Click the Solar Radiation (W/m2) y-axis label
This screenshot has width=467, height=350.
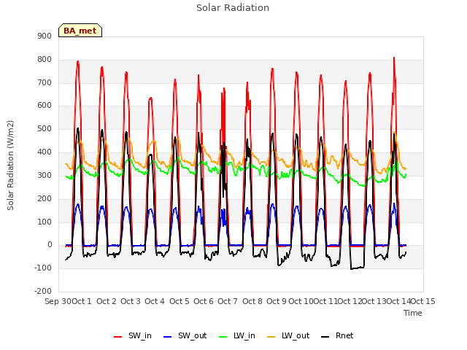(10, 166)
